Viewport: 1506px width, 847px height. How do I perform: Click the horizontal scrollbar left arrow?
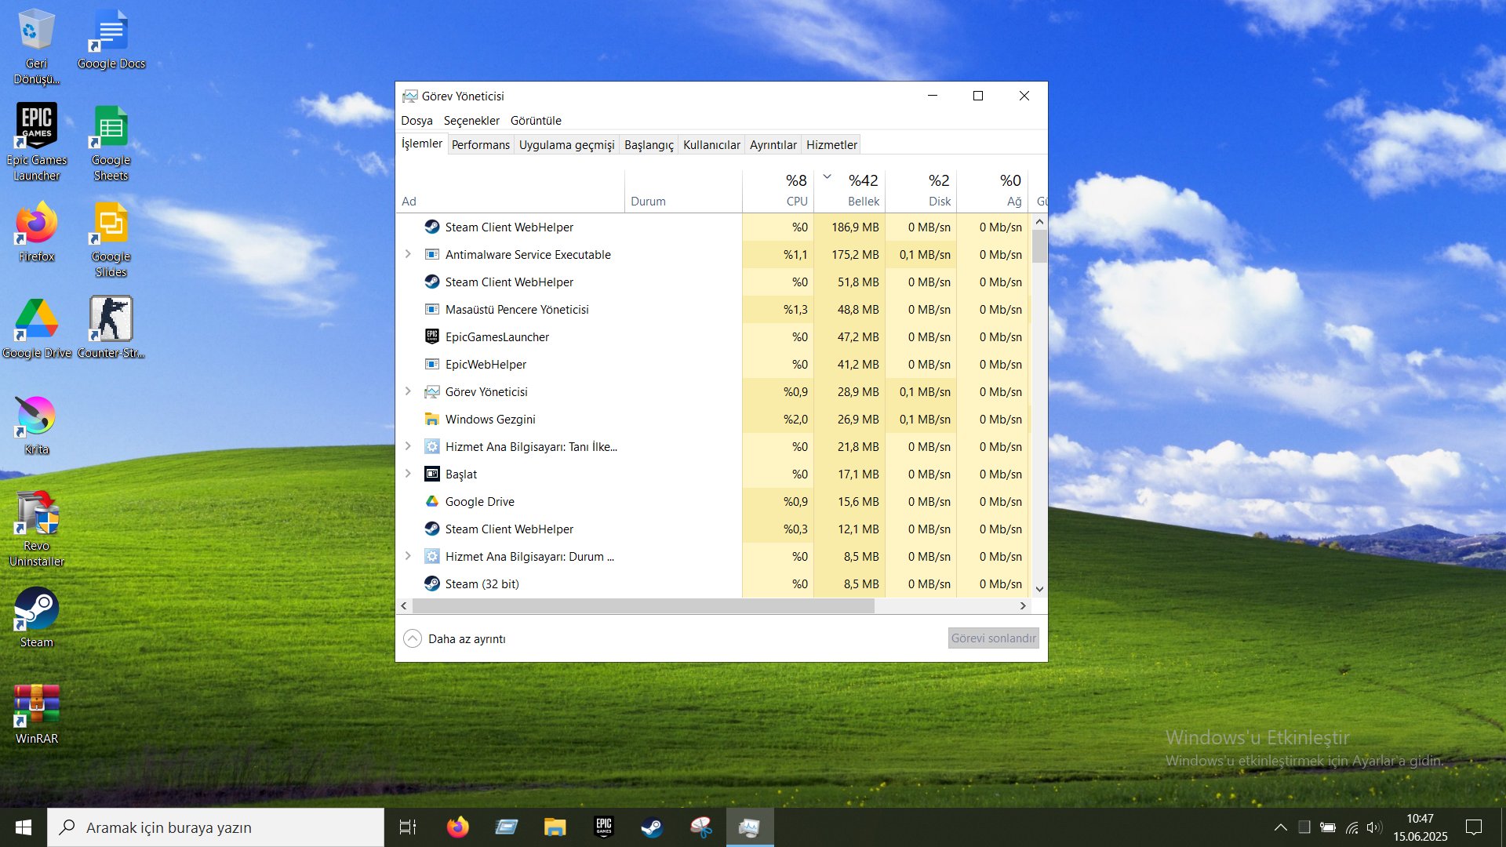(x=404, y=605)
